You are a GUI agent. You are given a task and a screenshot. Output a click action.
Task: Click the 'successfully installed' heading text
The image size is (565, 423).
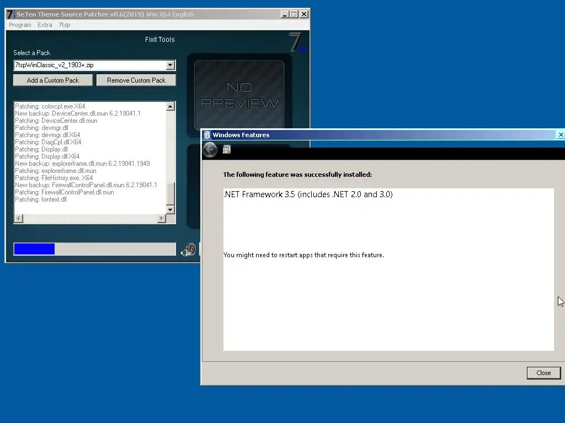297,175
